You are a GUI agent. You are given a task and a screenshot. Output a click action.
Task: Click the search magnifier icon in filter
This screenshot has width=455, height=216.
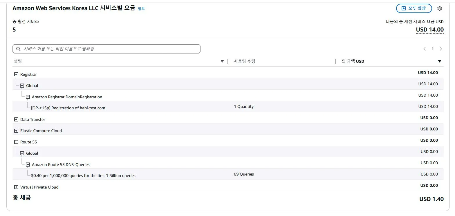18,49
